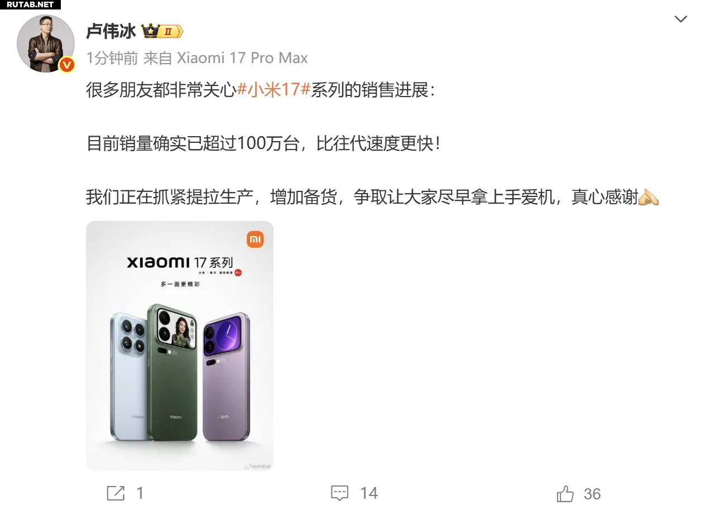Open comments via the speech bubble icon
The height and width of the screenshot is (510, 701).
coord(339,493)
